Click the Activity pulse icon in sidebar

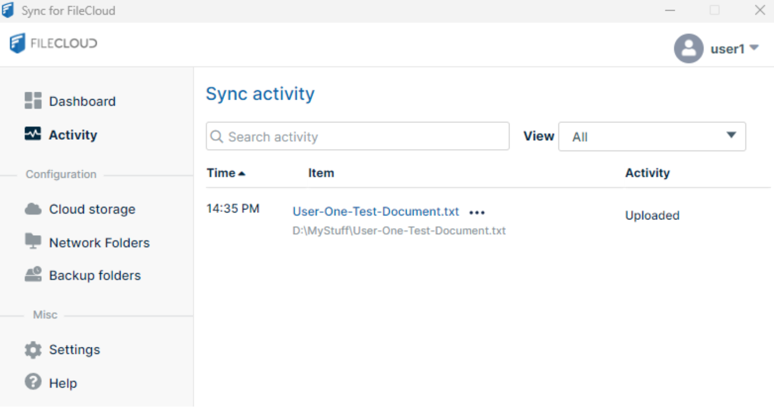point(33,134)
